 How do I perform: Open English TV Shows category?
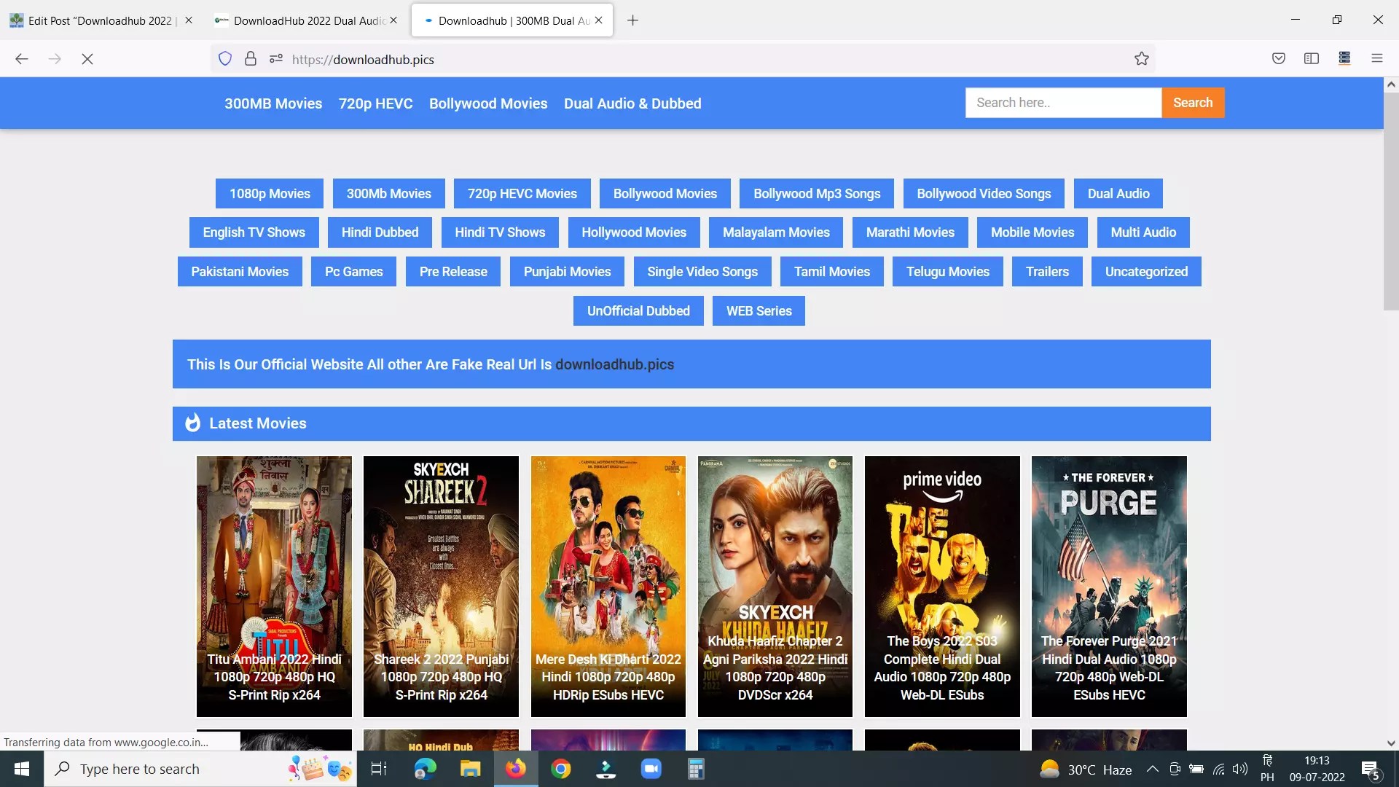(x=254, y=232)
